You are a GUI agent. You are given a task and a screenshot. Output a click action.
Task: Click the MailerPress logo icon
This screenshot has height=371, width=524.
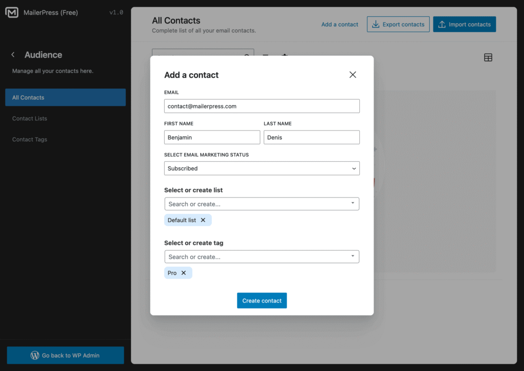click(x=12, y=12)
